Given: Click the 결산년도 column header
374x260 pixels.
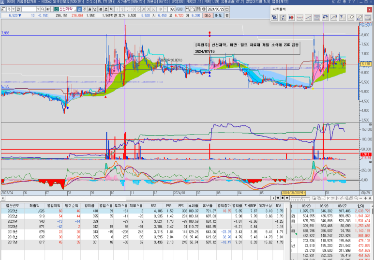Looking at the screenshot, I should coord(13,206).
